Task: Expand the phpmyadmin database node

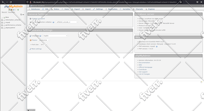Action: (2, 28)
